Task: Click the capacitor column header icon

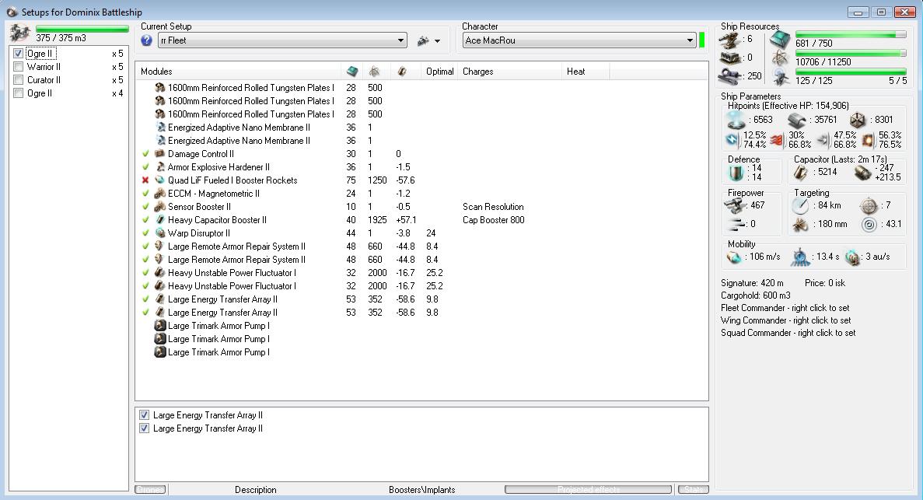Action: click(401, 72)
